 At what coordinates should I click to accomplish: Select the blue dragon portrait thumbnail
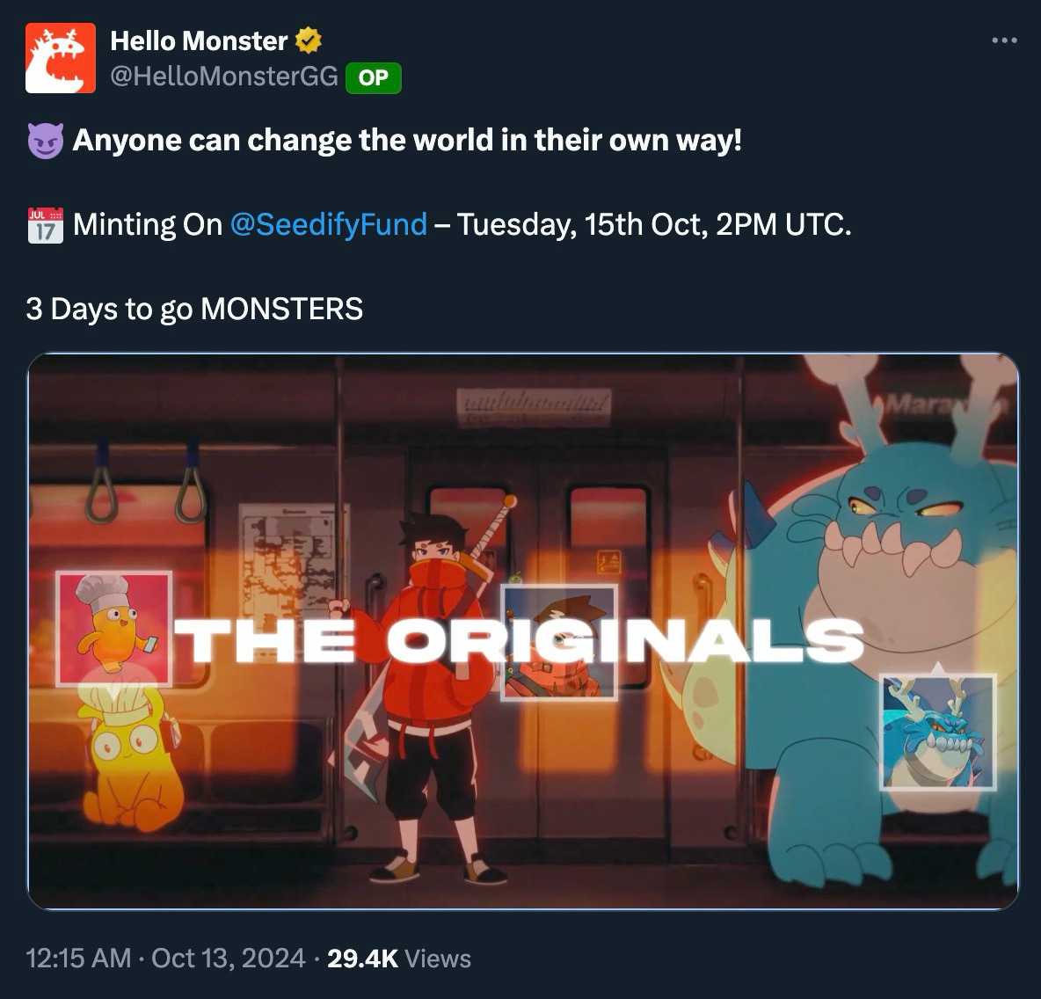938,733
